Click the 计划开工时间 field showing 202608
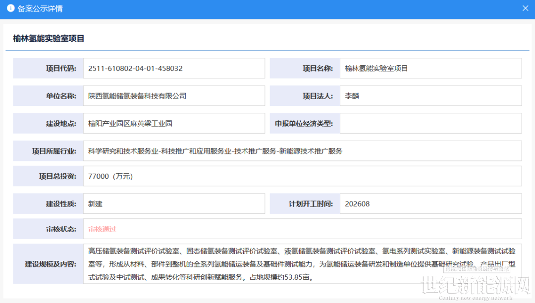Screen dimensions: 535x303 [430, 203]
